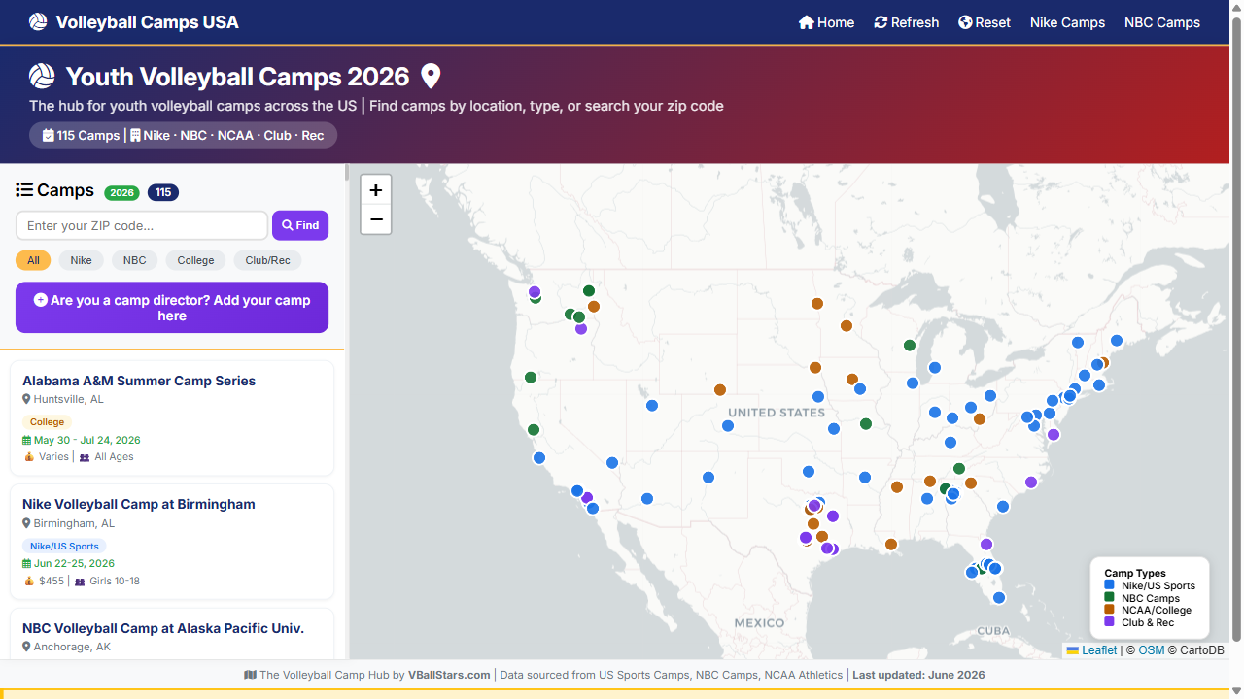Click the Reset globe icon

point(965,22)
